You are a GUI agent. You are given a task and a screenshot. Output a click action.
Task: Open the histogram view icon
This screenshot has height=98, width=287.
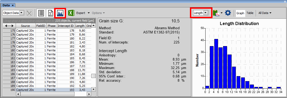point(60,13)
